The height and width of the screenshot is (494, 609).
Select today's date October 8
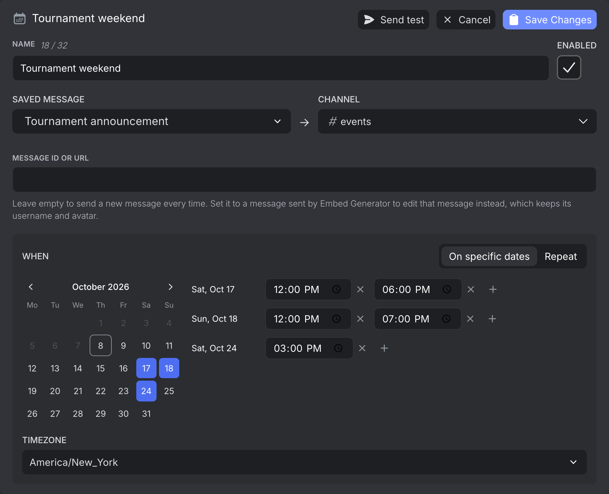coord(100,345)
